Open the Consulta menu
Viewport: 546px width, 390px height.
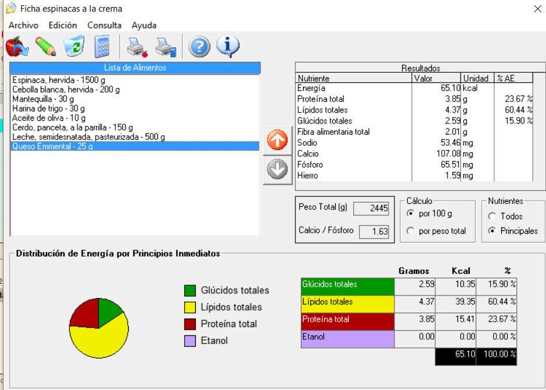(x=104, y=25)
